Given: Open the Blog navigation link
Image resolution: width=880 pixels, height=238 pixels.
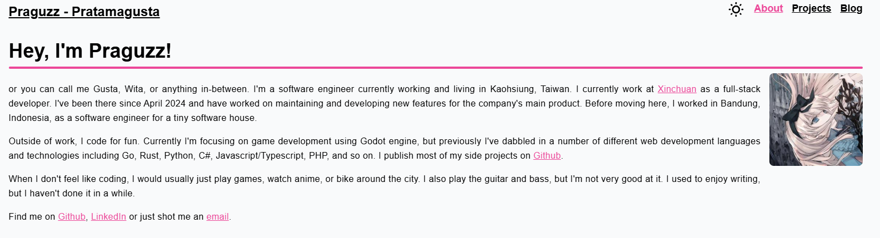Looking at the screenshot, I should pyautogui.click(x=851, y=8).
